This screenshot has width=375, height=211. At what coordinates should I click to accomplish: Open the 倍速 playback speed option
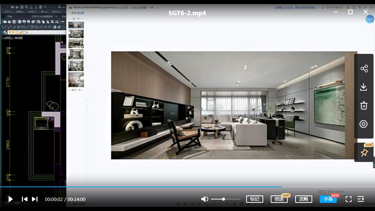click(x=279, y=199)
